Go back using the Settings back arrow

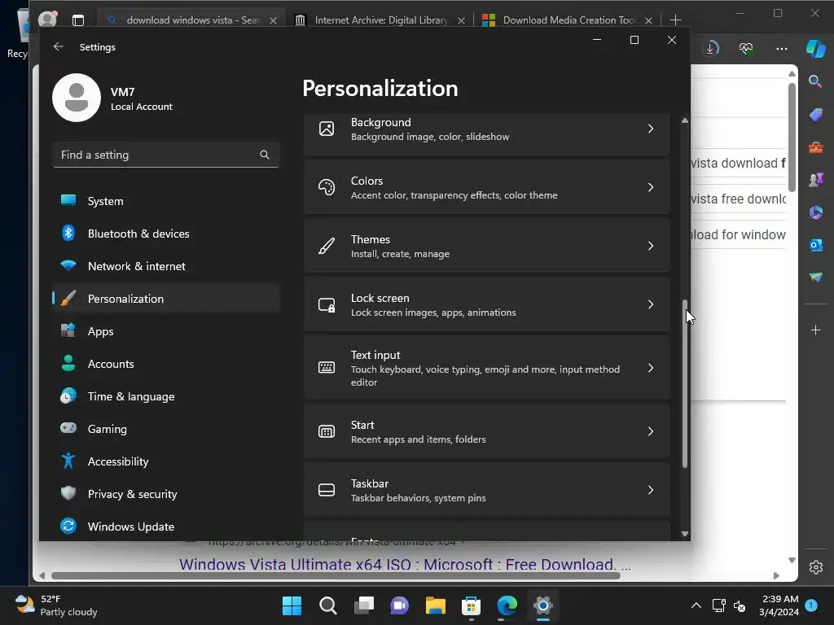coord(59,46)
